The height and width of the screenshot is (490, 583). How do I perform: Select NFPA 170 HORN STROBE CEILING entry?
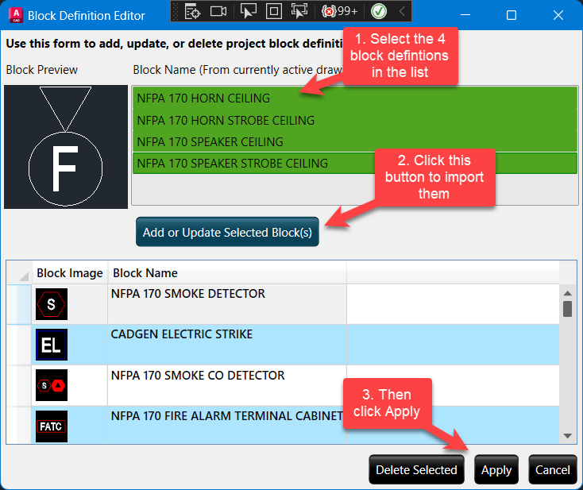tap(355, 120)
